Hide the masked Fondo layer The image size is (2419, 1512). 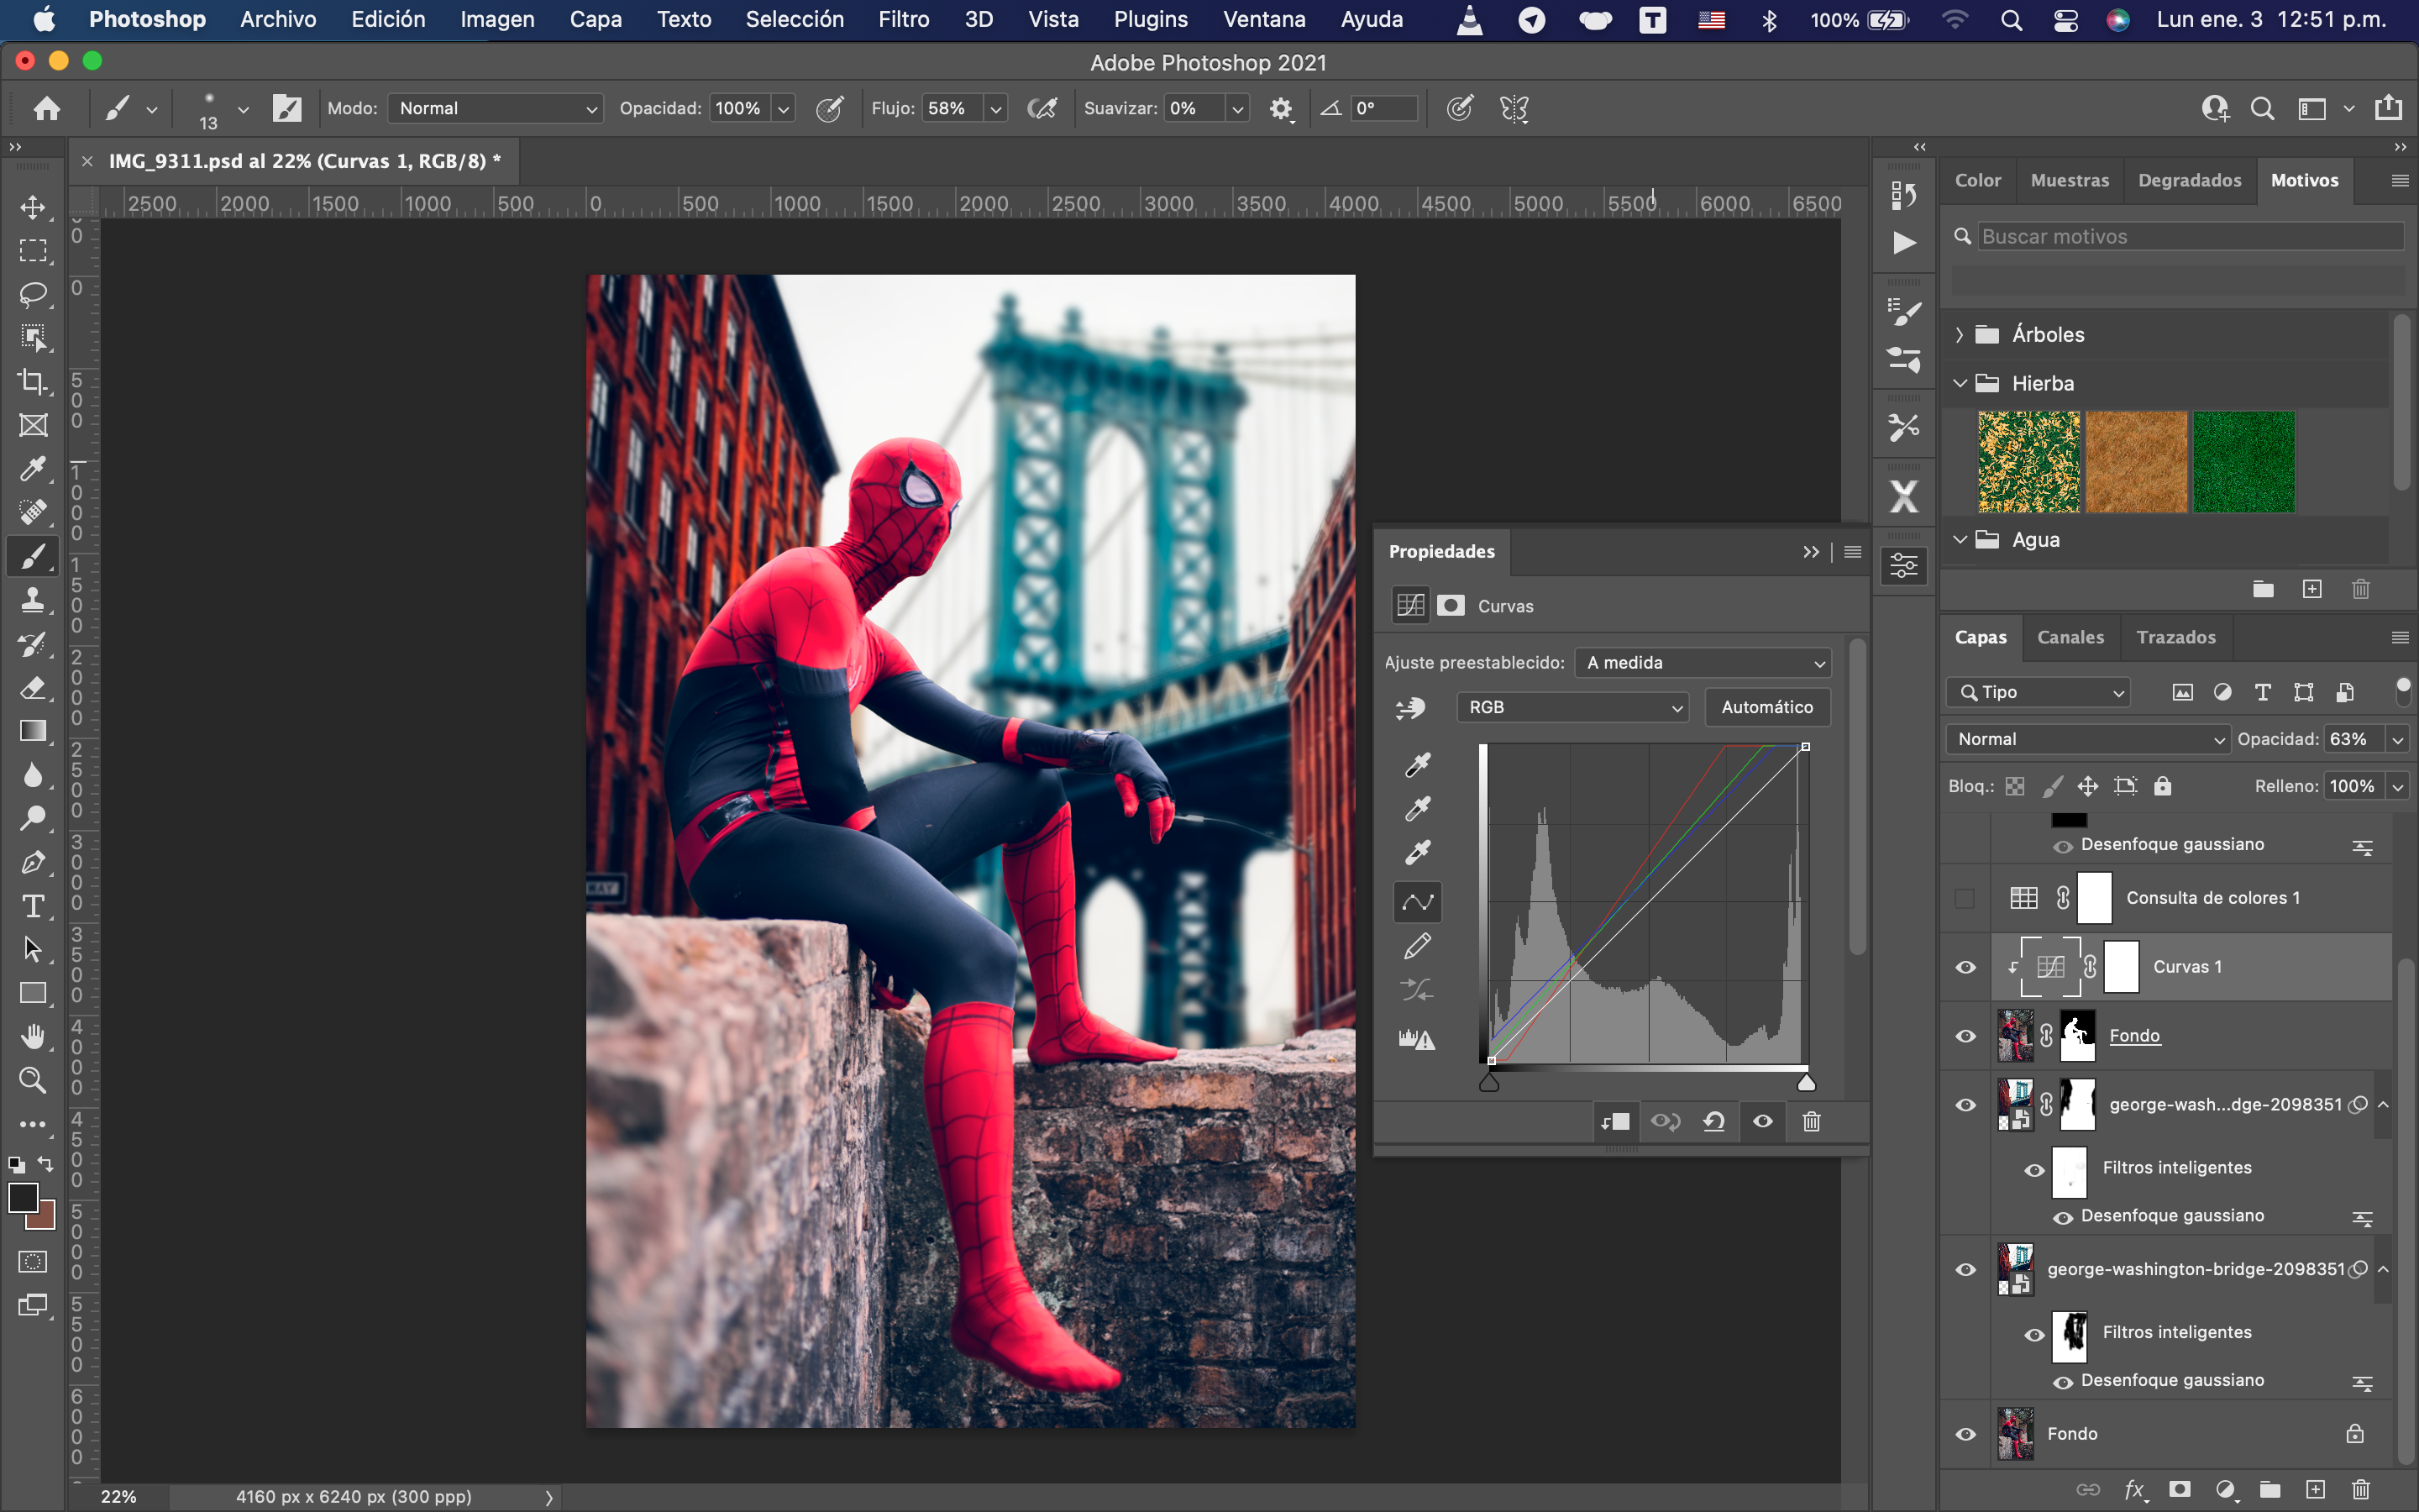click(1965, 1036)
